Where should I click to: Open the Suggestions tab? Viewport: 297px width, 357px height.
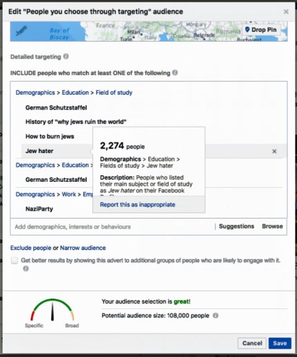(x=237, y=227)
